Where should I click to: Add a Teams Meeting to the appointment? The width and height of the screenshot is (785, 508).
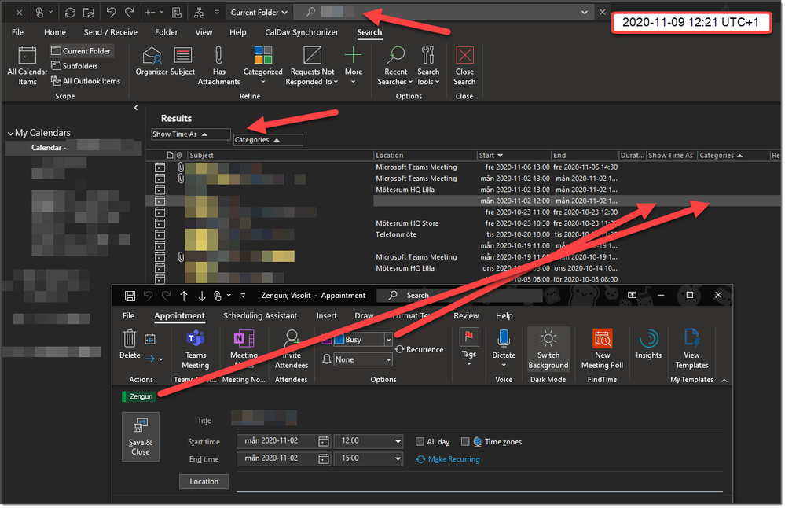pos(195,350)
